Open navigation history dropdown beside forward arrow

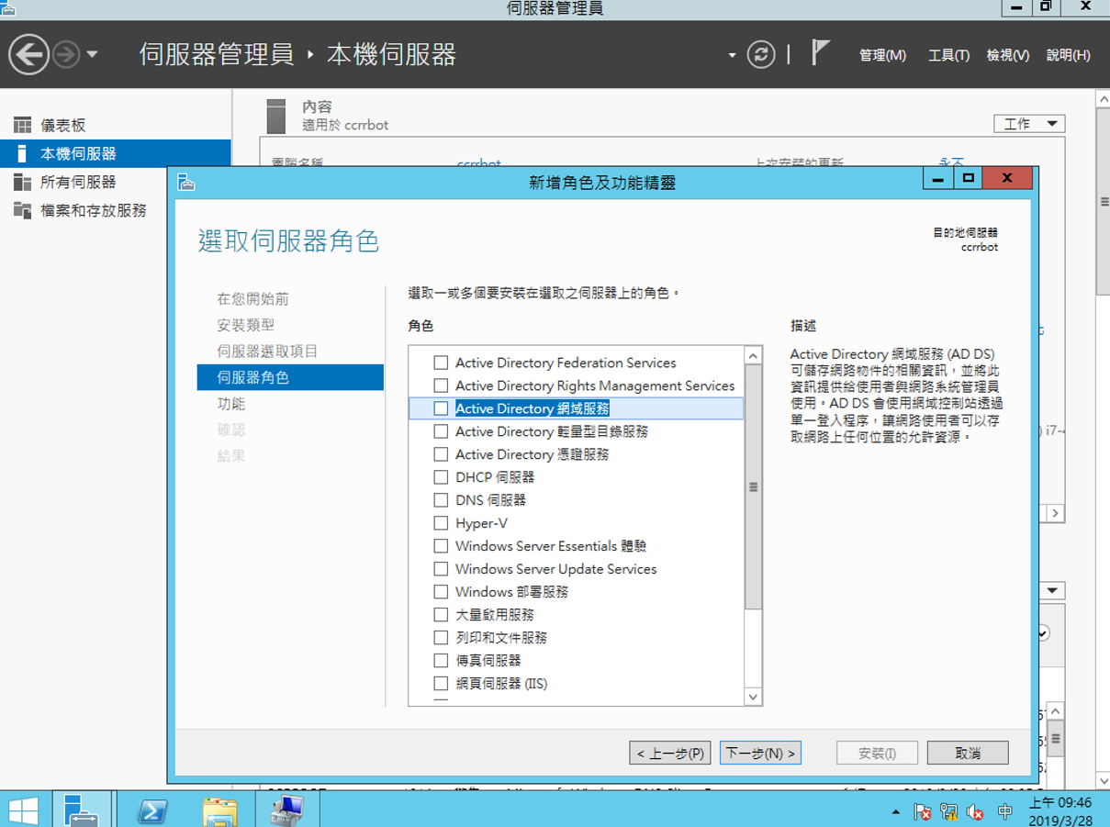pyautogui.click(x=92, y=55)
